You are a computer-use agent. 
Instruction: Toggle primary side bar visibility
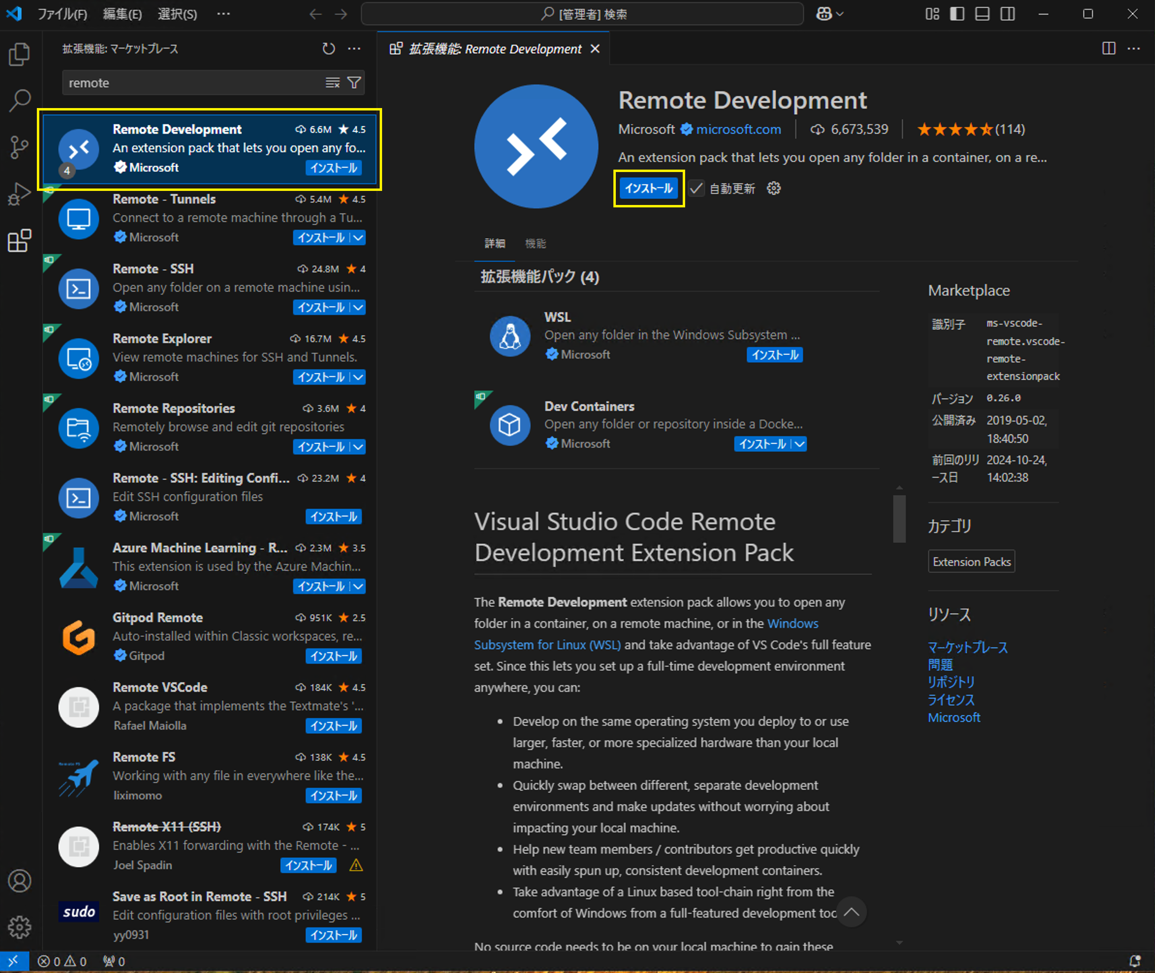tap(958, 14)
